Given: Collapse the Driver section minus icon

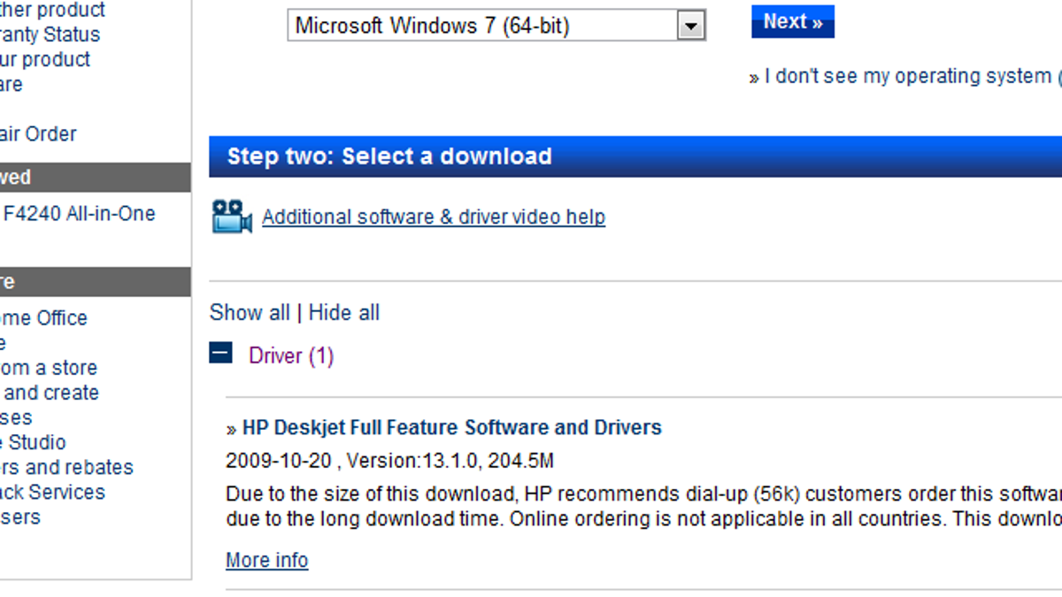Looking at the screenshot, I should [x=221, y=354].
